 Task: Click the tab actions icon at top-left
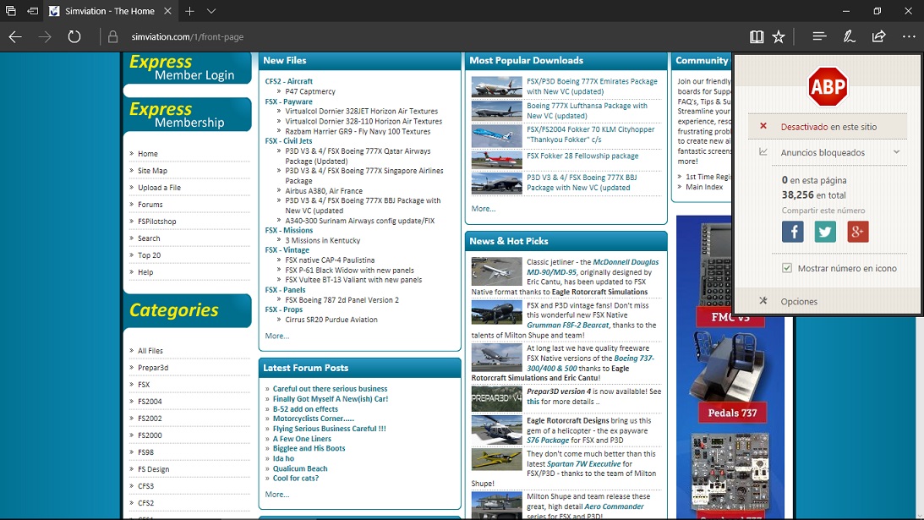click(x=11, y=11)
